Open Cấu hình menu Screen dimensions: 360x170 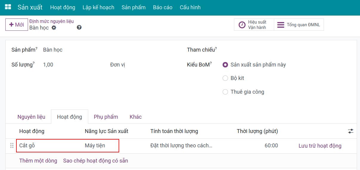click(190, 7)
